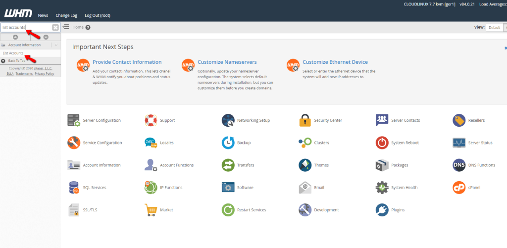Open the Privacy Policy link

click(44, 74)
